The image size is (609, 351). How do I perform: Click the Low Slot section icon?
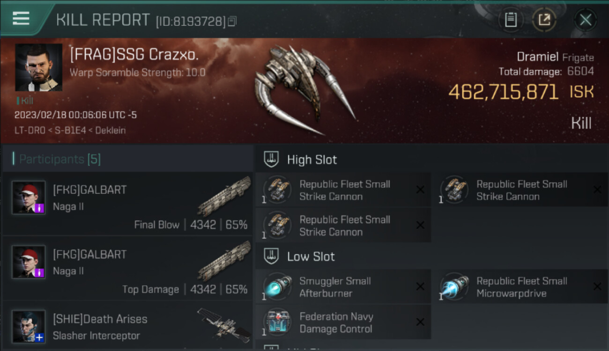(x=271, y=256)
